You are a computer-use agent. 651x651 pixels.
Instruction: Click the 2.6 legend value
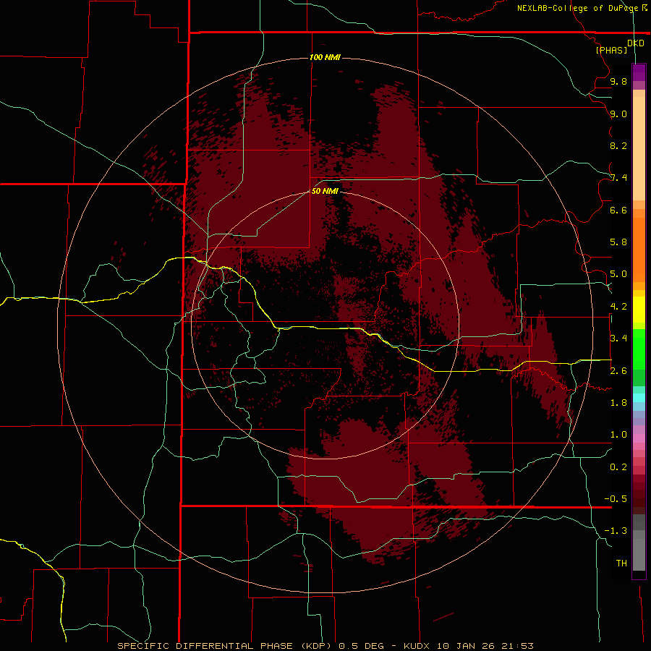point(618,371)
